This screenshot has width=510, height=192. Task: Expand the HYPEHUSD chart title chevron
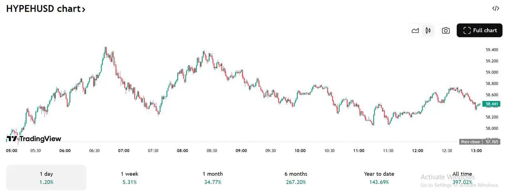(x=84, y=10)
